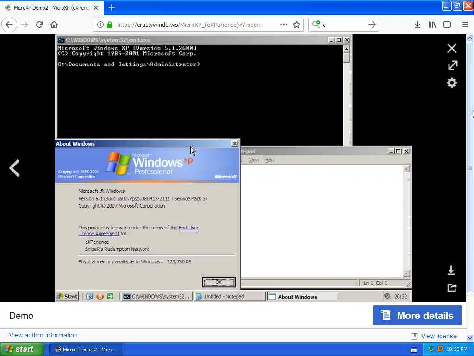Close the MicroXP Demo2 tab

click(x=96, y=8)
